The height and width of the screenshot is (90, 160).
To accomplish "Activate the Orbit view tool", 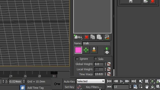I will point(152,87).
